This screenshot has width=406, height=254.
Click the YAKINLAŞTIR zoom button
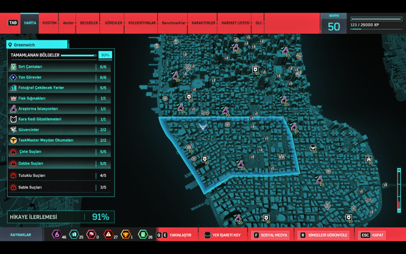[180, 235]
